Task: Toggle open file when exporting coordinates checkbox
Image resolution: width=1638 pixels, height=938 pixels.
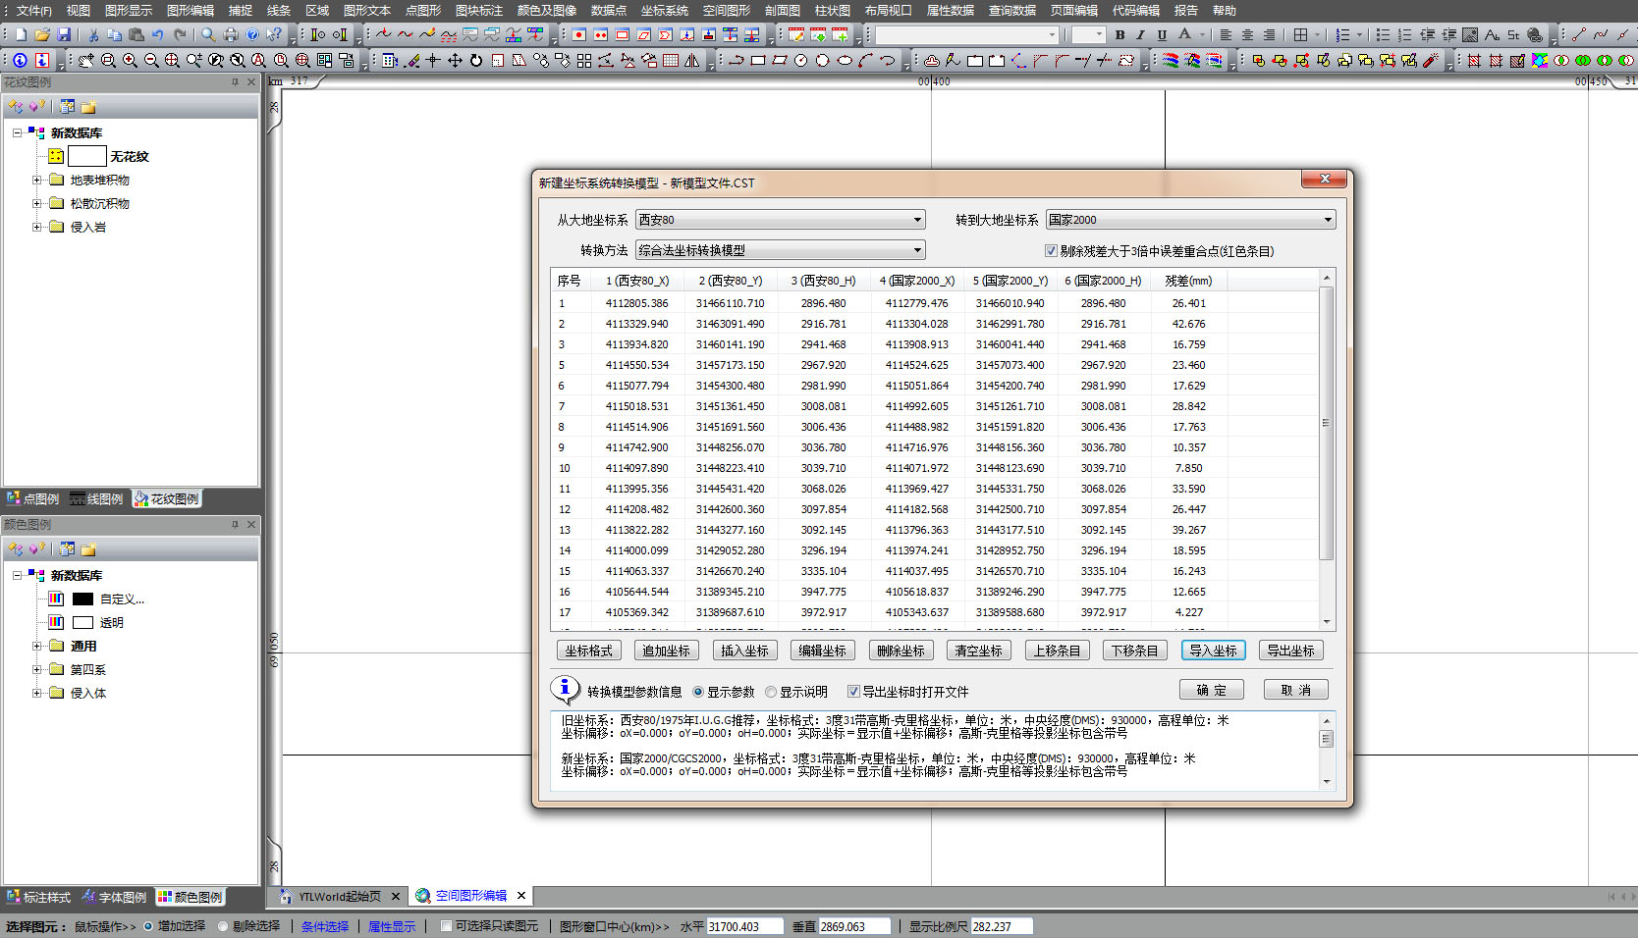Action: pyautogui.click(x=853, y=692)
